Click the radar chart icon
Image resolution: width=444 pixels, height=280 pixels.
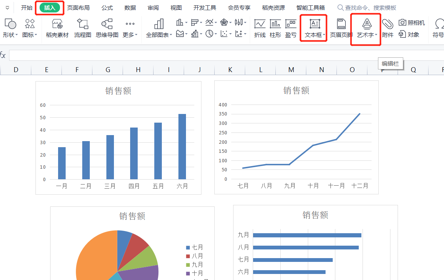[224, 22]
